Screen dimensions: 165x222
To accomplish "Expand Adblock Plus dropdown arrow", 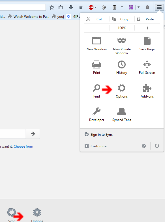I will pos(96,7).
